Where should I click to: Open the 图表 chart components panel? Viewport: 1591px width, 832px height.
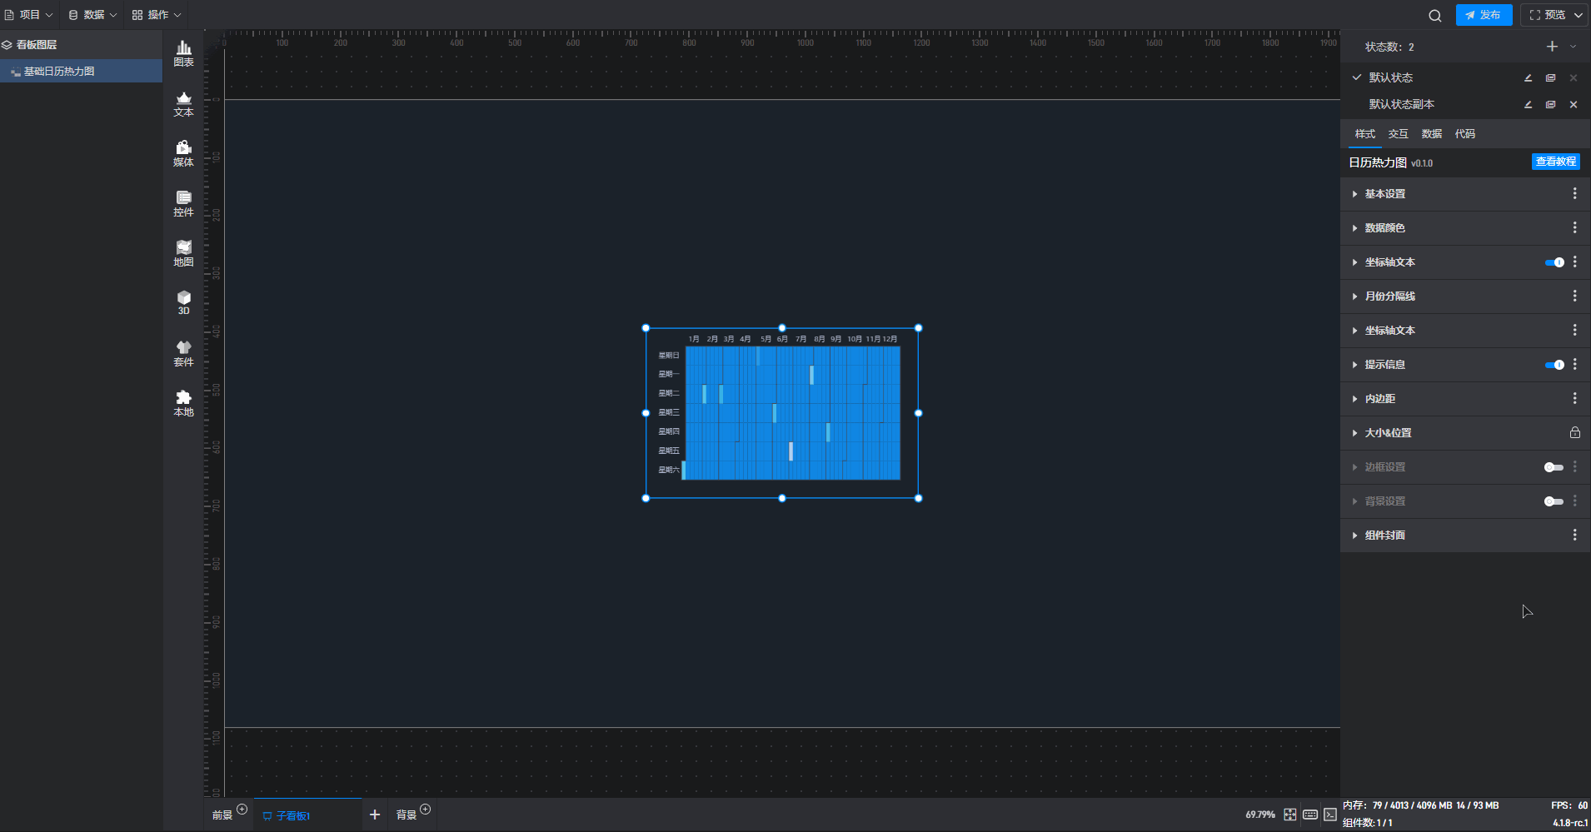coord(184,53)
